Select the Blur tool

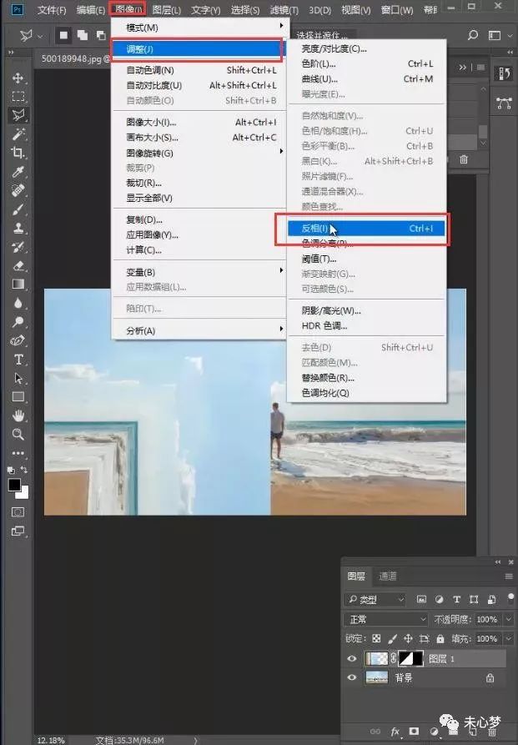click(18, 303)
